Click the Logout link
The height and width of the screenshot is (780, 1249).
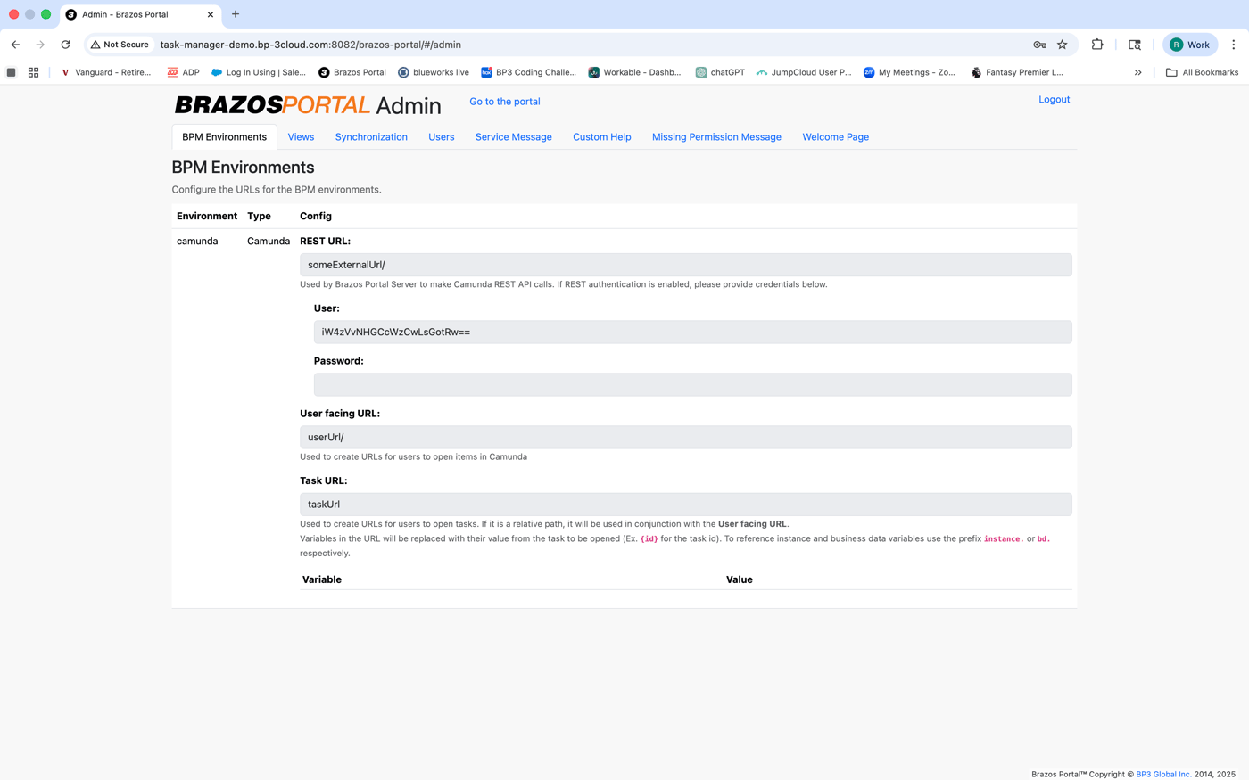(x=1054, y=100)
